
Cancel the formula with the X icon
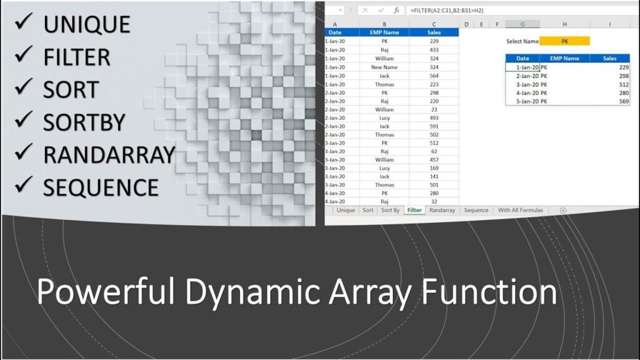click(x=365, y=11)
